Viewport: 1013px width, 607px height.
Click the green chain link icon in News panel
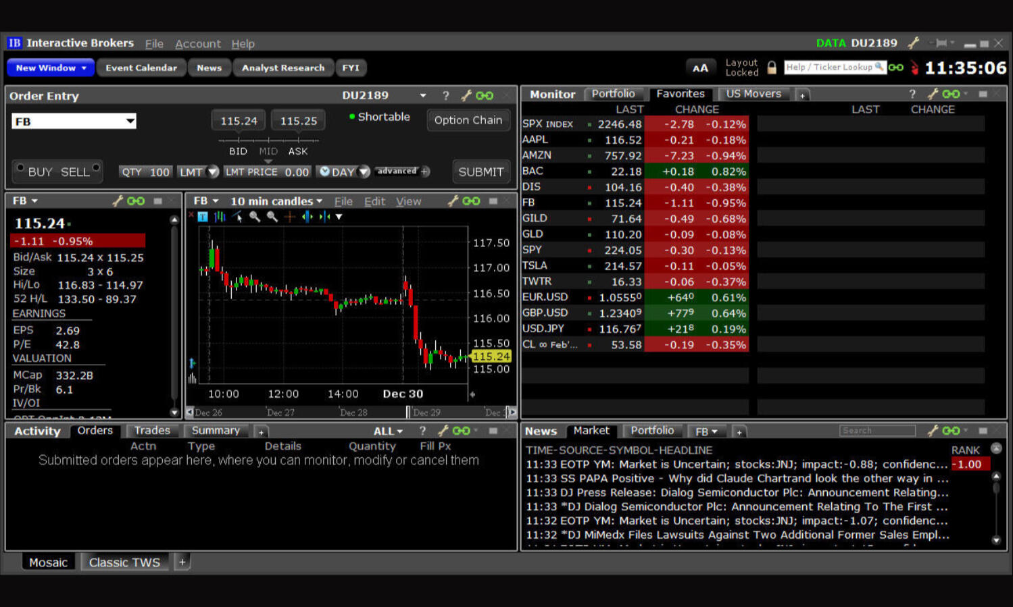(x=951, y=431)
